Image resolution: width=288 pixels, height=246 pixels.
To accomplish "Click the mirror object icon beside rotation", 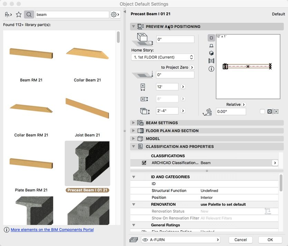I will pyautogui.click(x=269, y=111).
